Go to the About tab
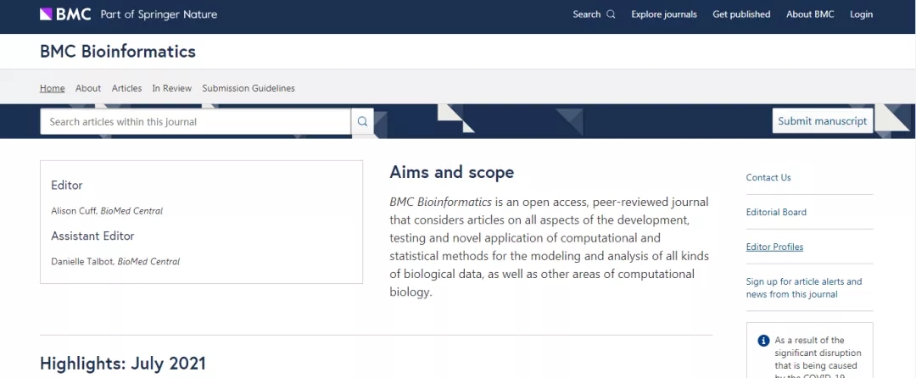 88,88
